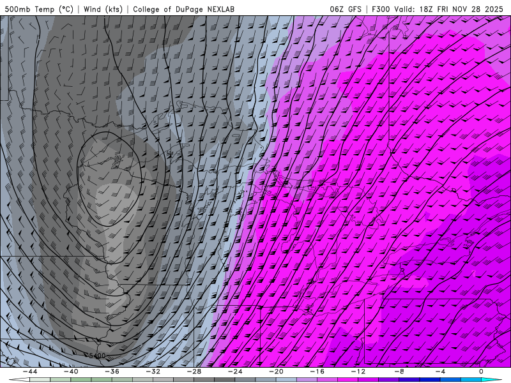Click the 'Wind (kts)' header label
Screen dimensions: 511x383
[103, 9]
